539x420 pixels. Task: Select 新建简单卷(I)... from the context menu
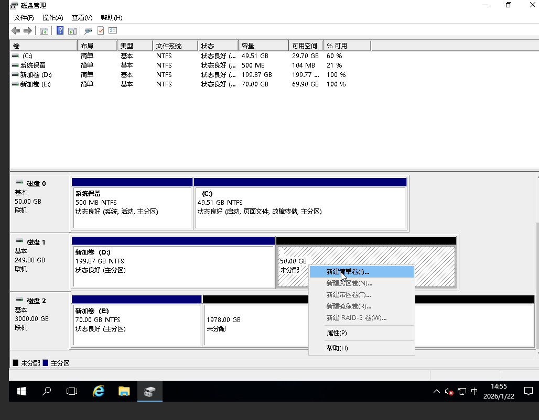click(x=348, y=272)
